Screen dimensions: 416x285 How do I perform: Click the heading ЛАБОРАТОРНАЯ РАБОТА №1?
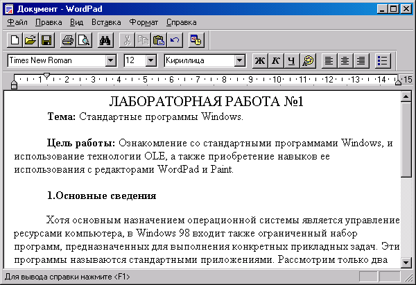point(206,101)
